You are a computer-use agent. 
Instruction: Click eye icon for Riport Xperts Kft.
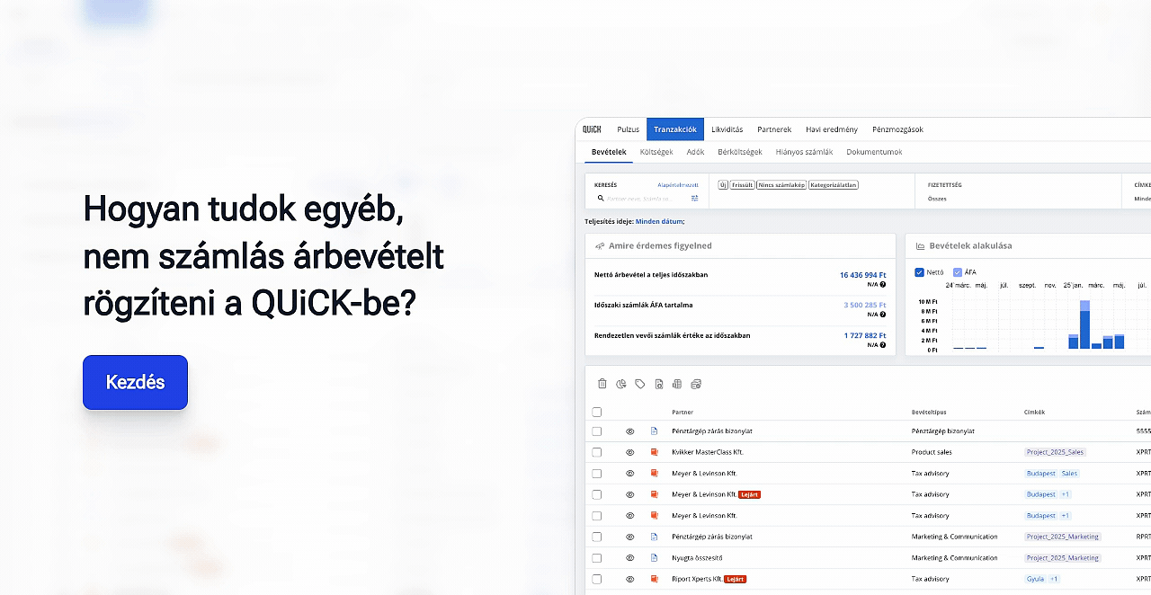click(x=630, y=579)
